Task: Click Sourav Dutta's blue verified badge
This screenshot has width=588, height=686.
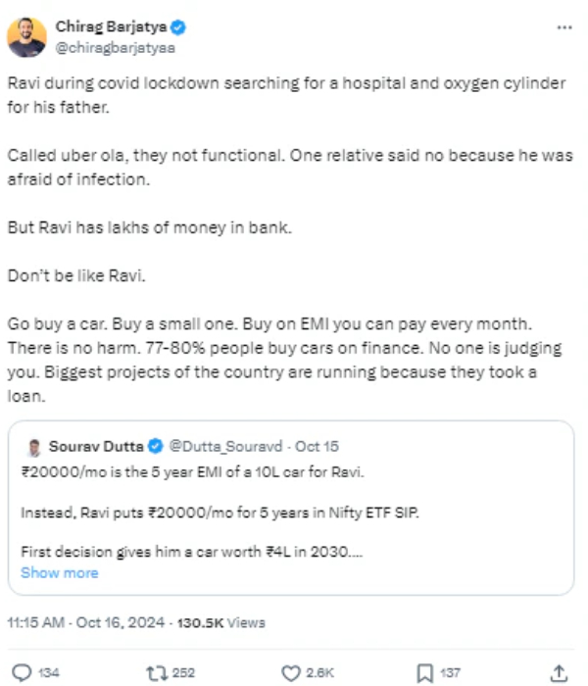Action: point(154,447)
